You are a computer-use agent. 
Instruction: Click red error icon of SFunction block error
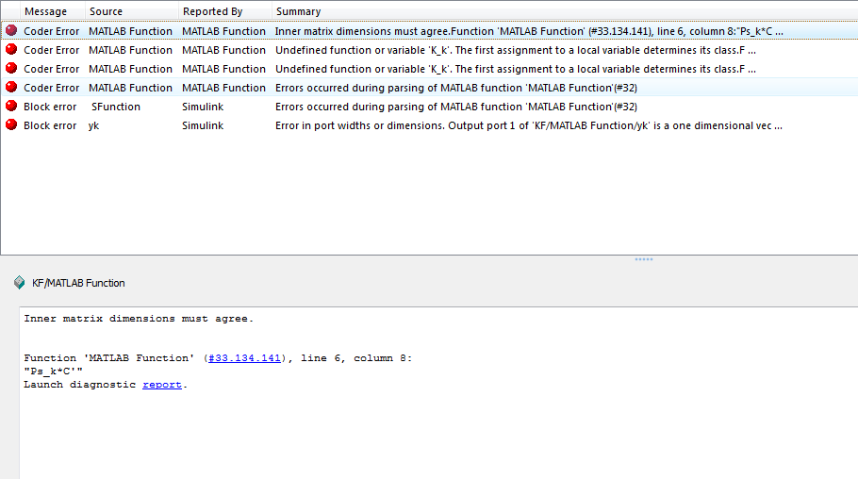click(11, 107)
